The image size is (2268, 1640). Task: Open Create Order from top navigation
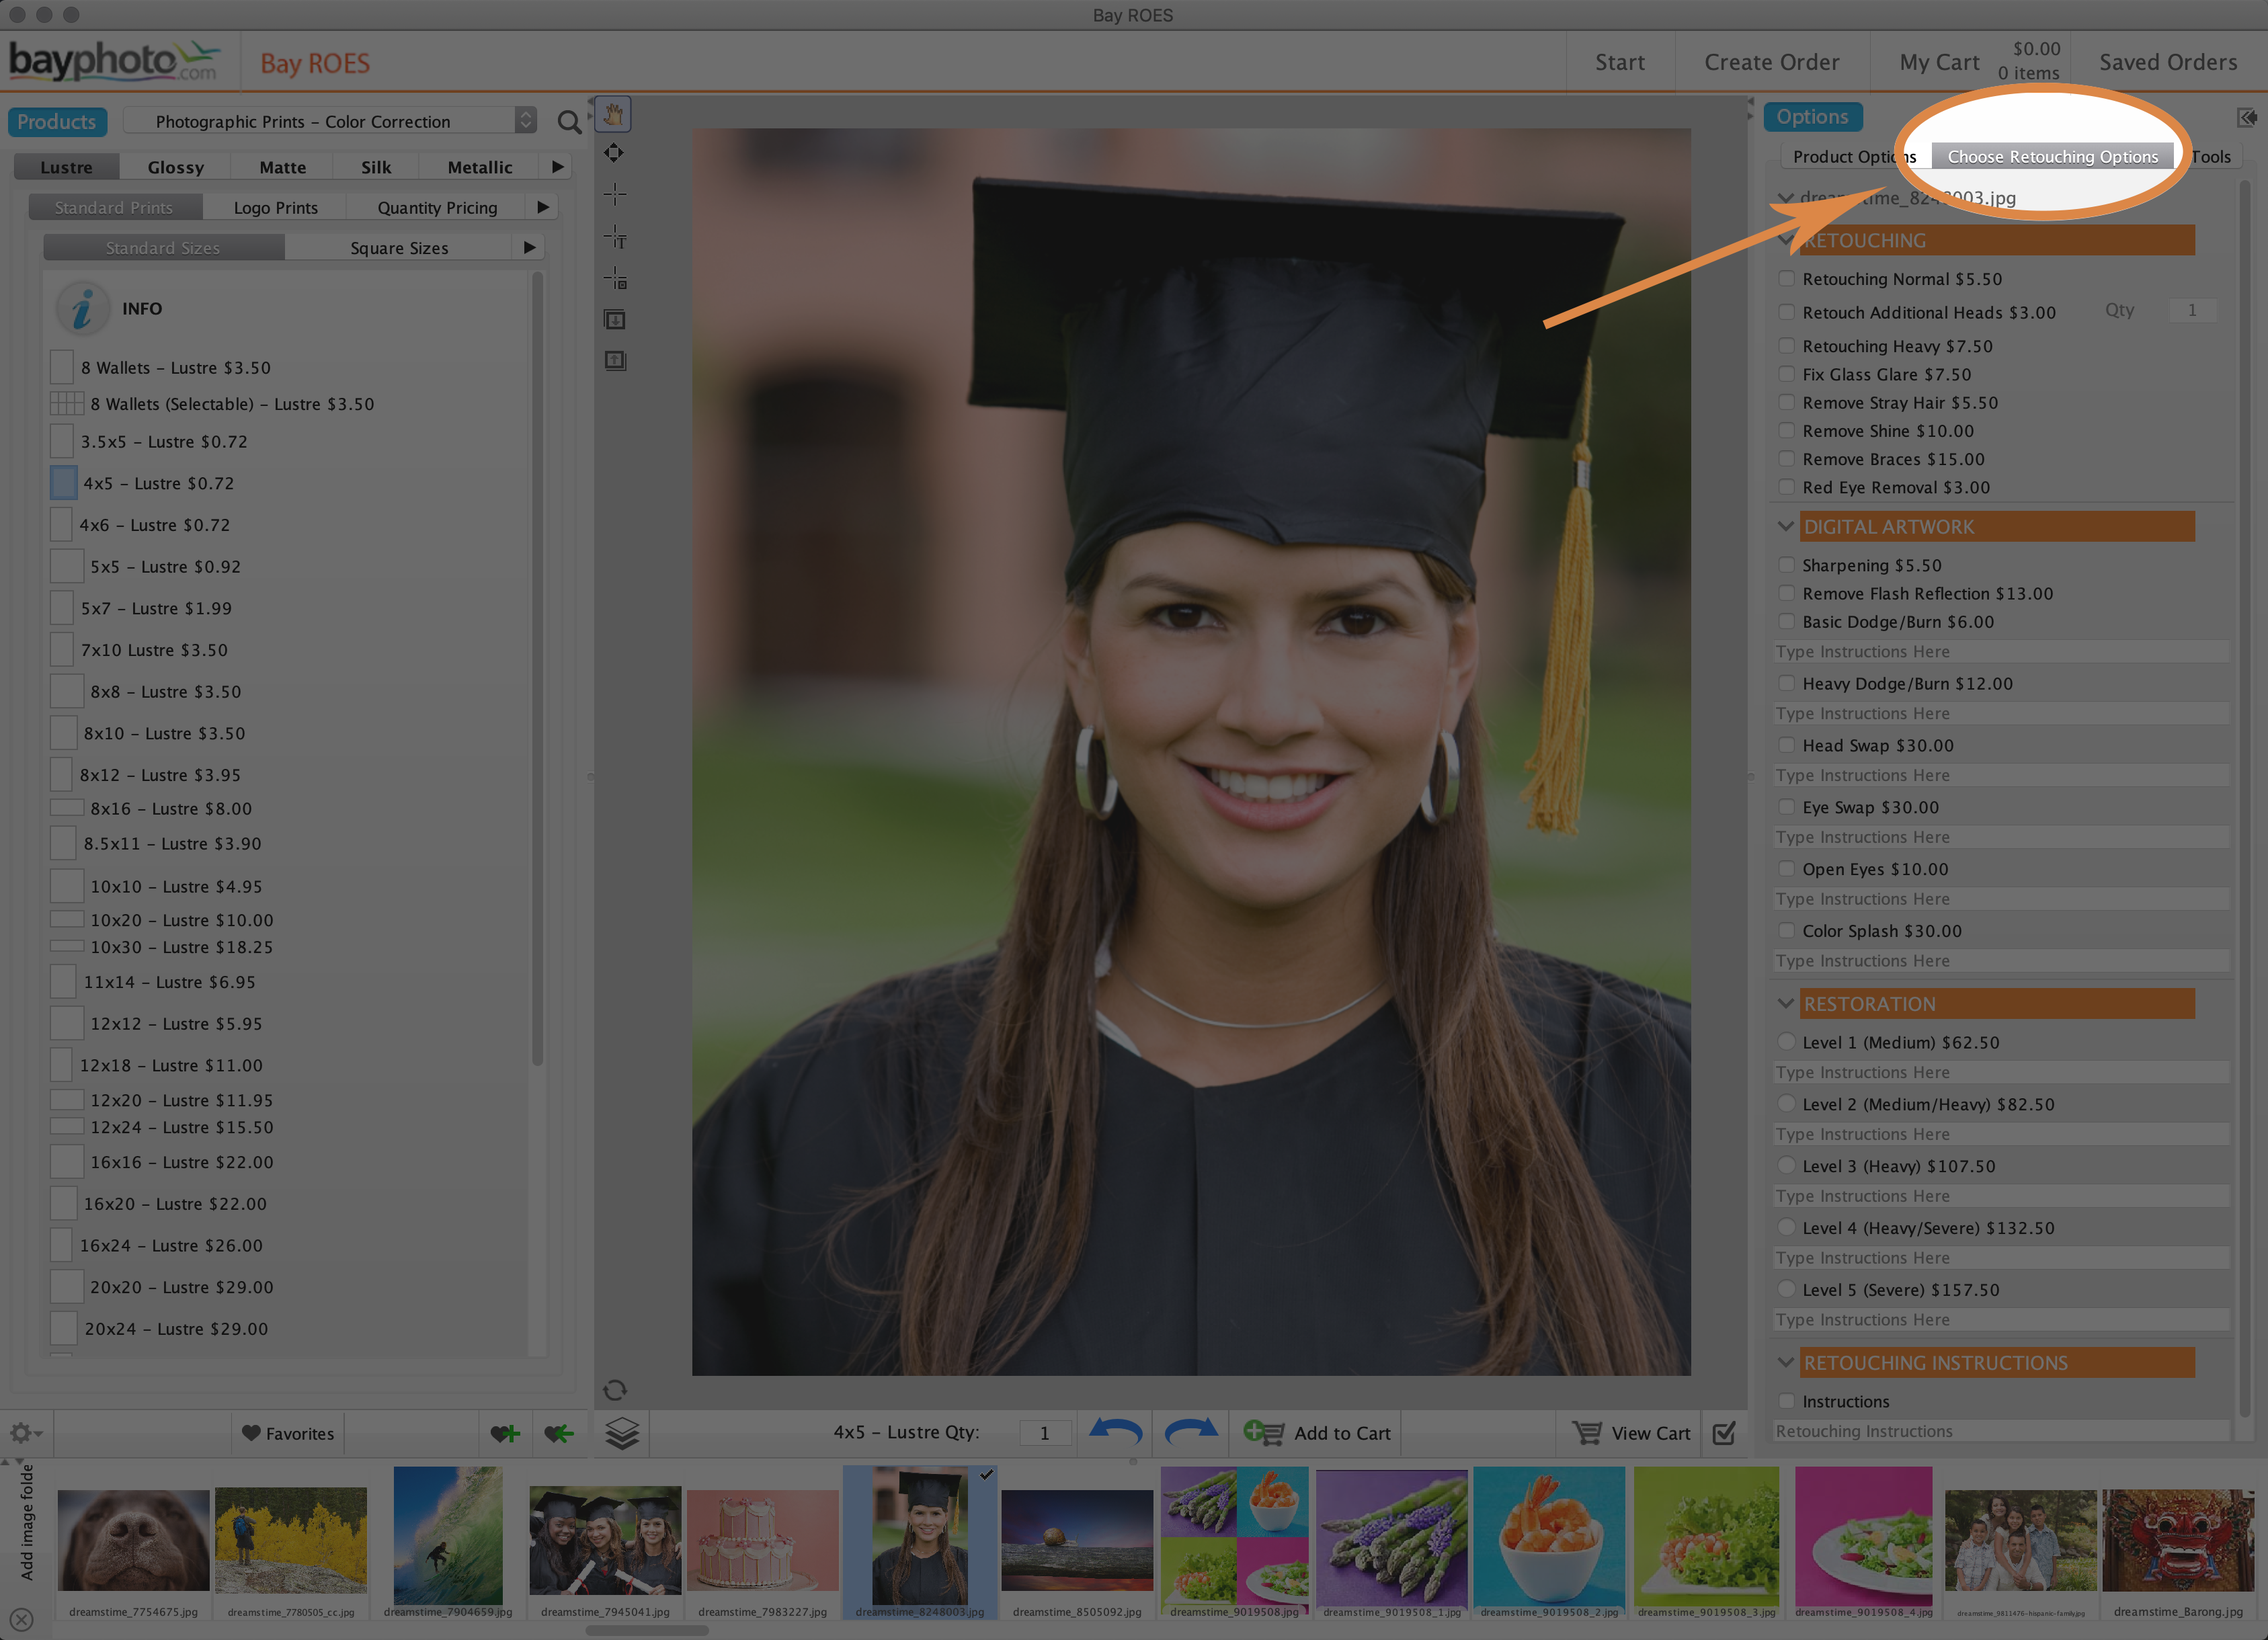pyautogui.click(x=1771, y=61)
